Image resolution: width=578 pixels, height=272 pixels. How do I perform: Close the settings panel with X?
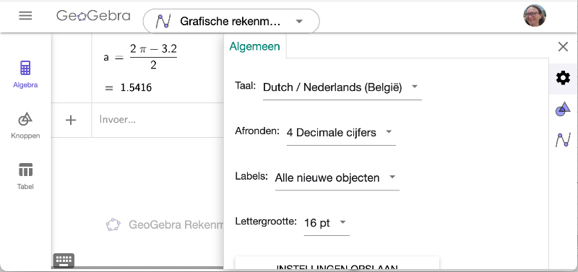click(563, 47)
